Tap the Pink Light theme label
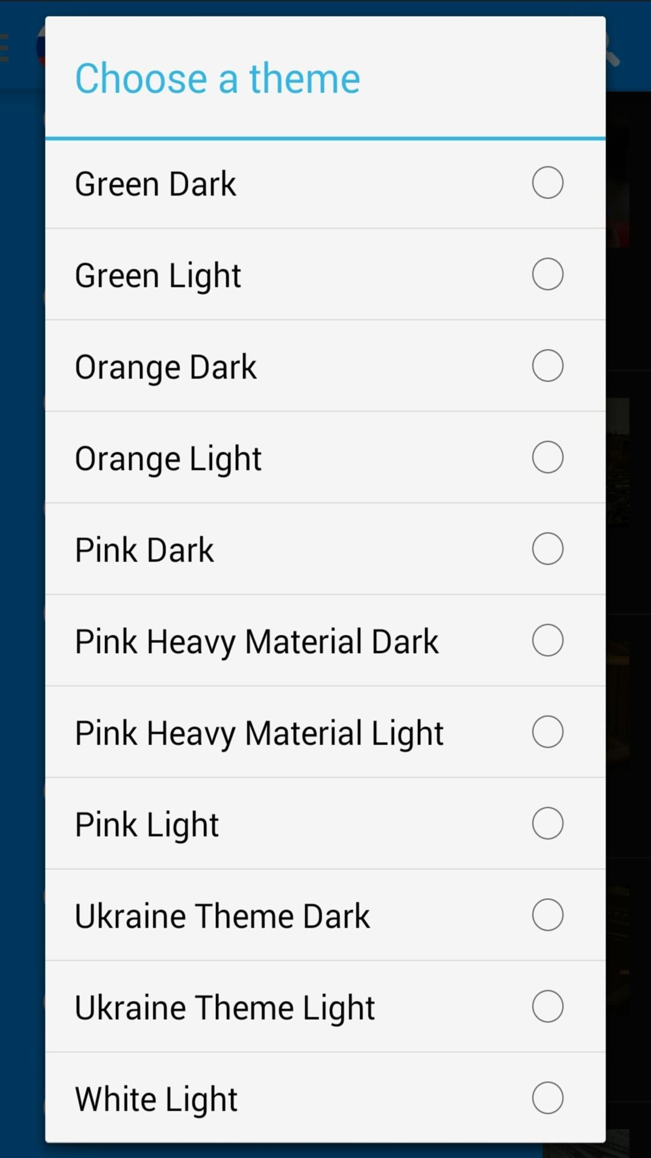This screenshot has height=1158, width=651. 147,825
